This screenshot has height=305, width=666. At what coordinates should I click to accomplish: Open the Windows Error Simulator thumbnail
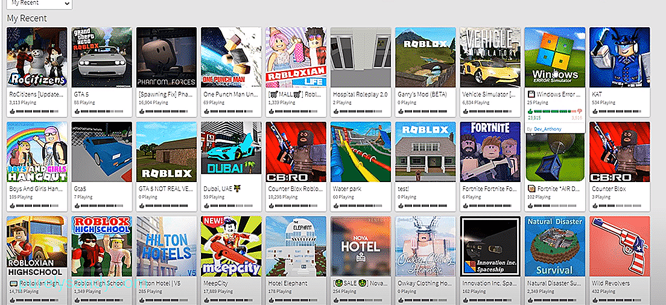coord(555,57)
